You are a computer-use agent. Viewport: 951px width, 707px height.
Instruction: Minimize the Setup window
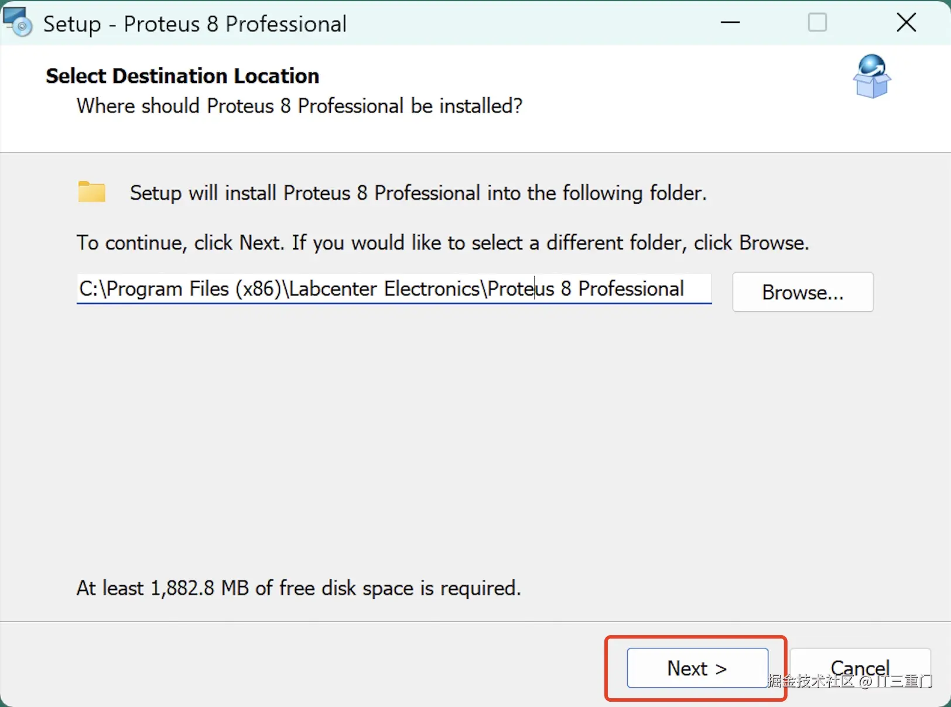[x=730, y=23]
